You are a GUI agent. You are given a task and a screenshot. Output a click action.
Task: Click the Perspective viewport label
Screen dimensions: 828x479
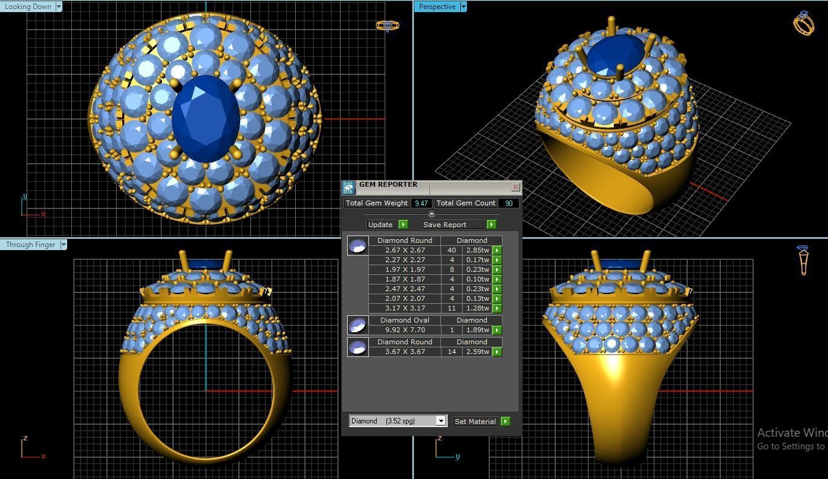437,7
